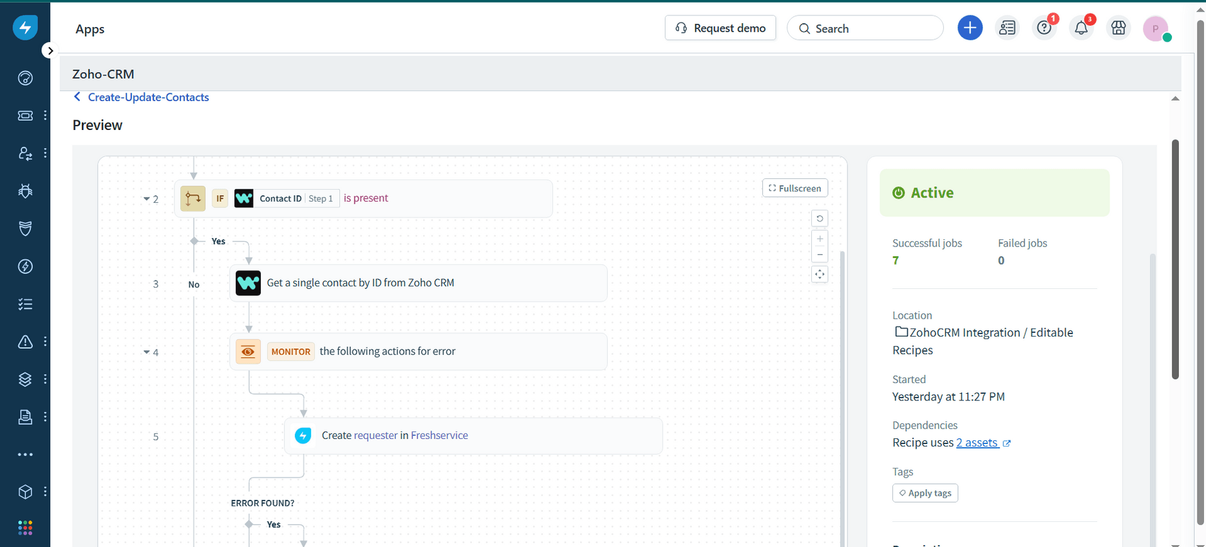
Task: Open submenu dots beside cube icon
Action: (45, 492)
